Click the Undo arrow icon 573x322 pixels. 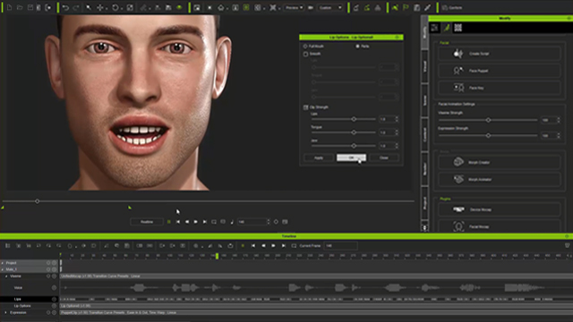(65, 8)
